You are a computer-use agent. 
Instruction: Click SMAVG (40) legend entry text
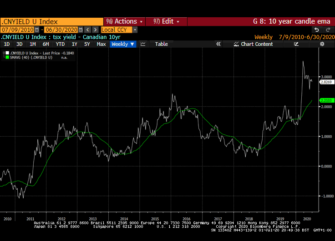[x=31, y=58]
